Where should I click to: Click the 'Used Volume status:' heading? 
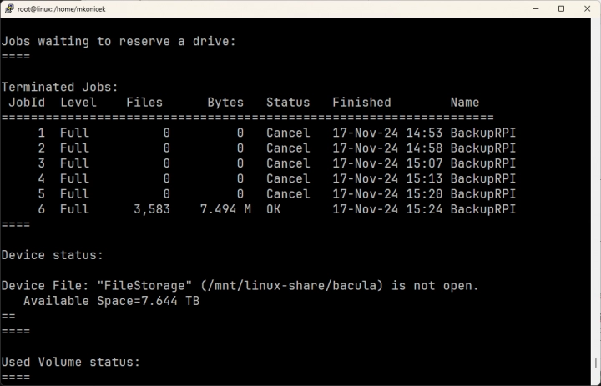point(71,362)
